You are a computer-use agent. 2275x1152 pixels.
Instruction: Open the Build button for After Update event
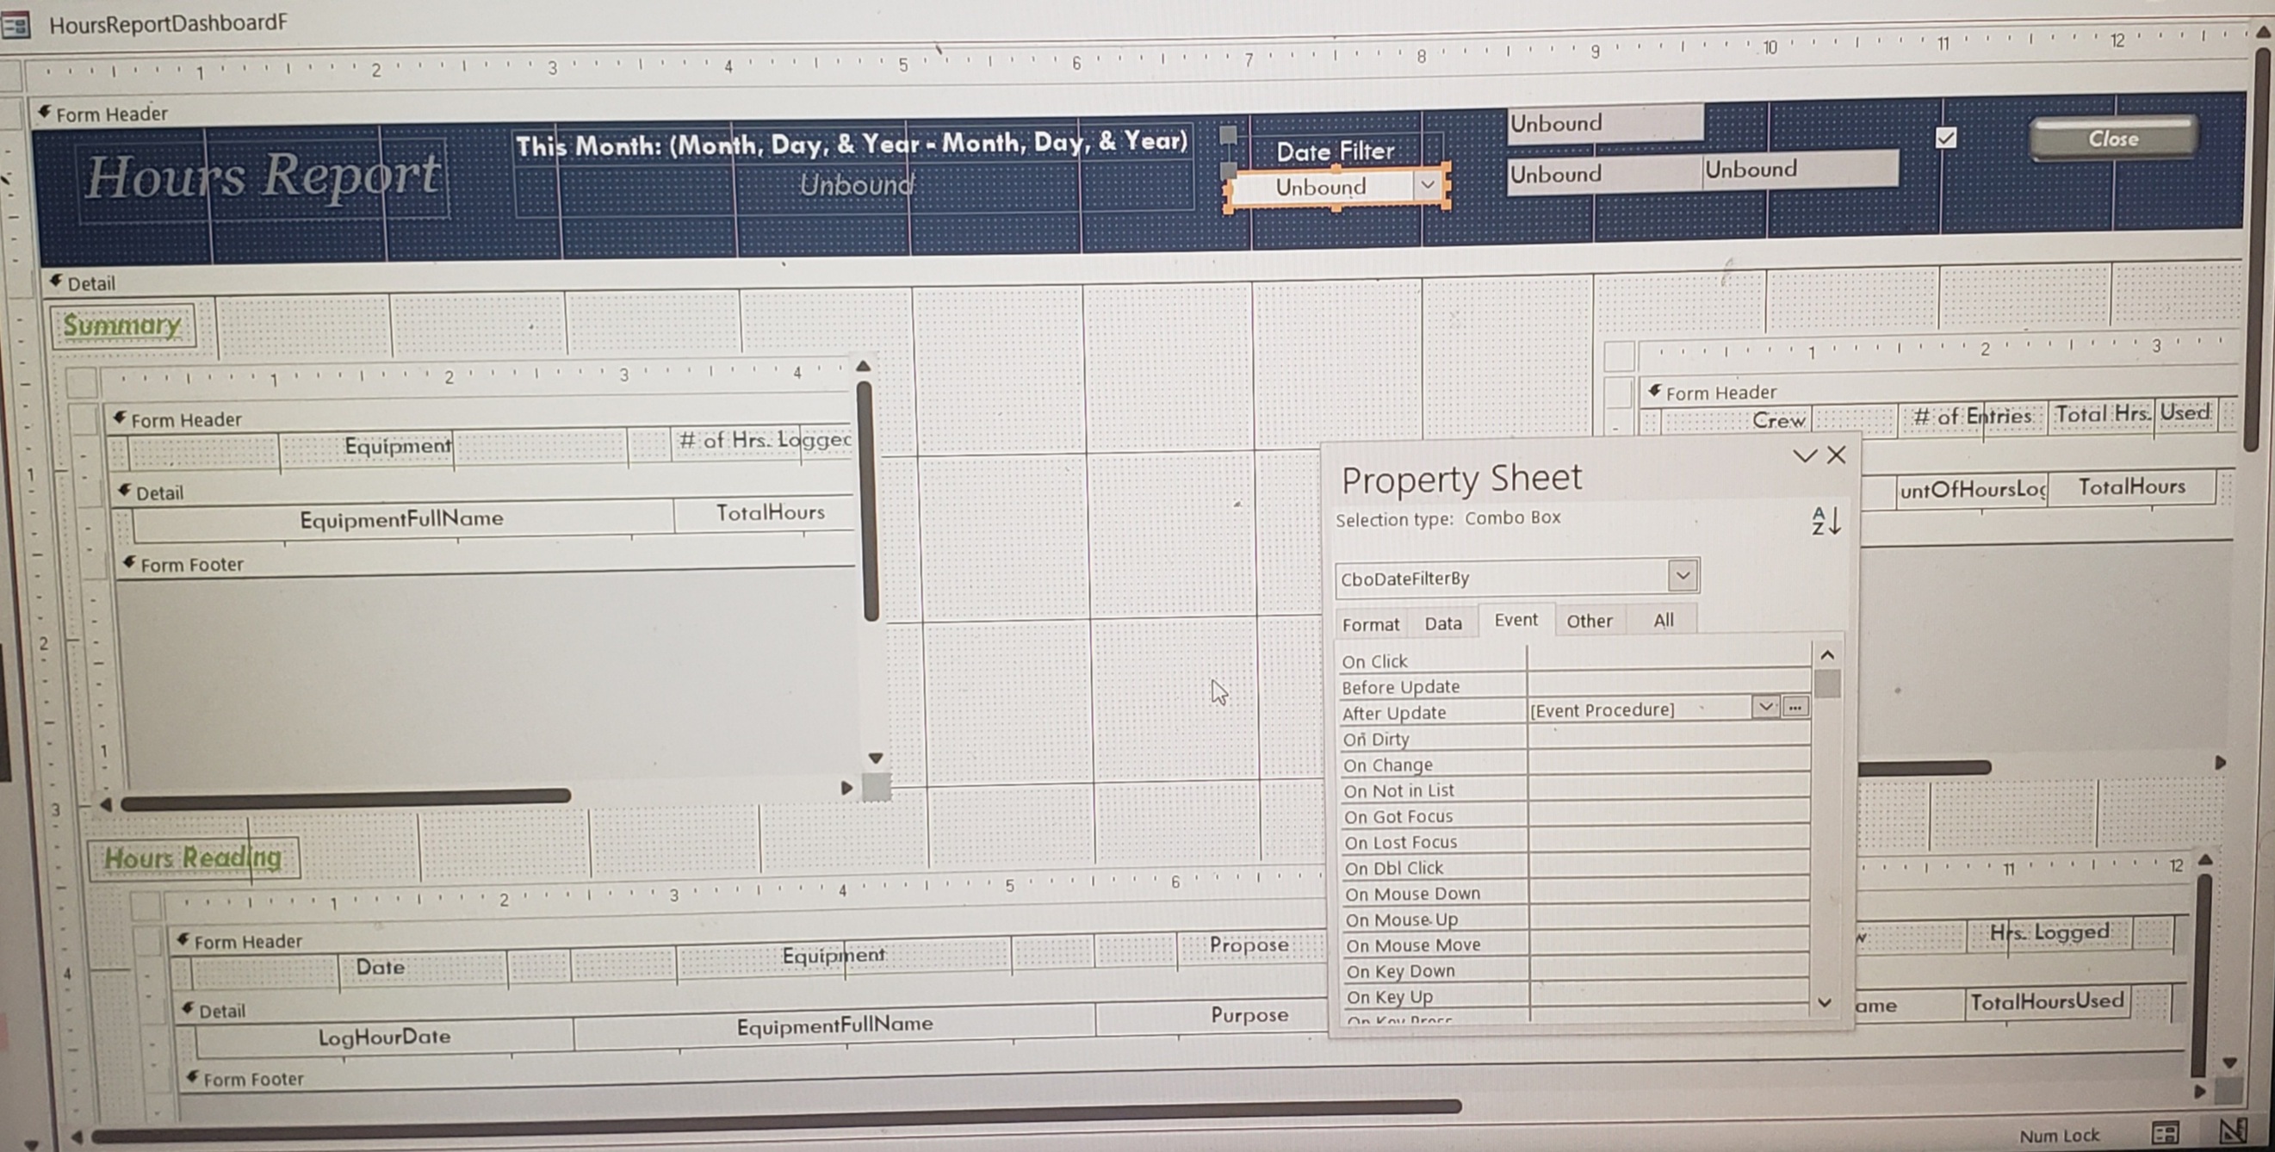(x=1795, y=707)
